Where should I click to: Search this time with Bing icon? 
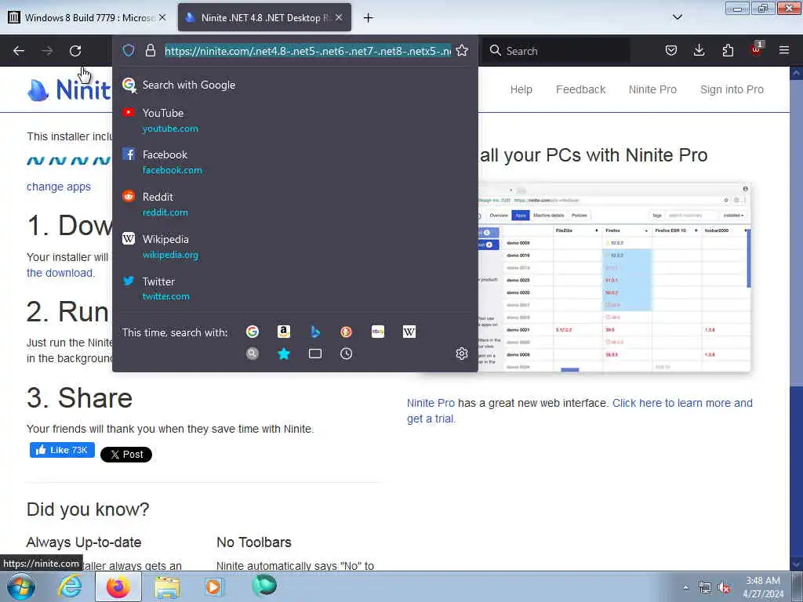click(x=315, y=332)
